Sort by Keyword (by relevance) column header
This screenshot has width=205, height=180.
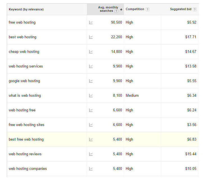click(26, 9)
